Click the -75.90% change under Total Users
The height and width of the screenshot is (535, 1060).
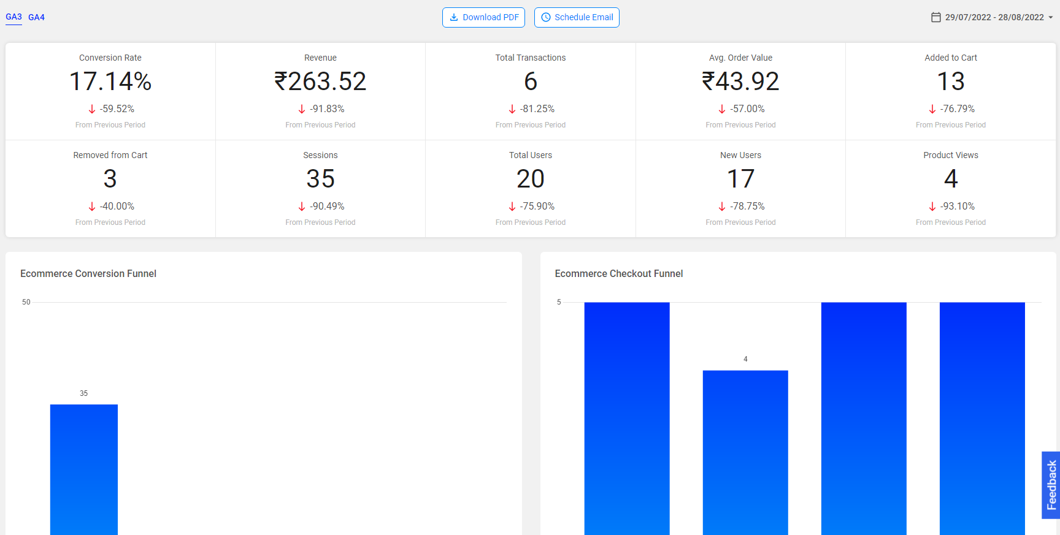pos(537,207)
